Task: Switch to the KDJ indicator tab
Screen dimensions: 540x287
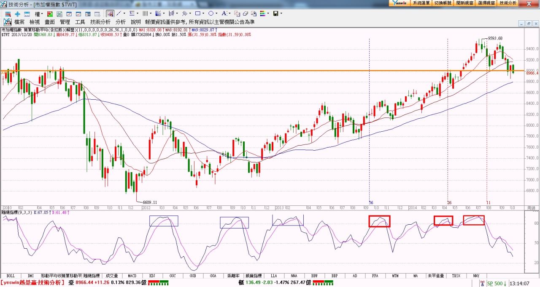Action: click(152, 276)
